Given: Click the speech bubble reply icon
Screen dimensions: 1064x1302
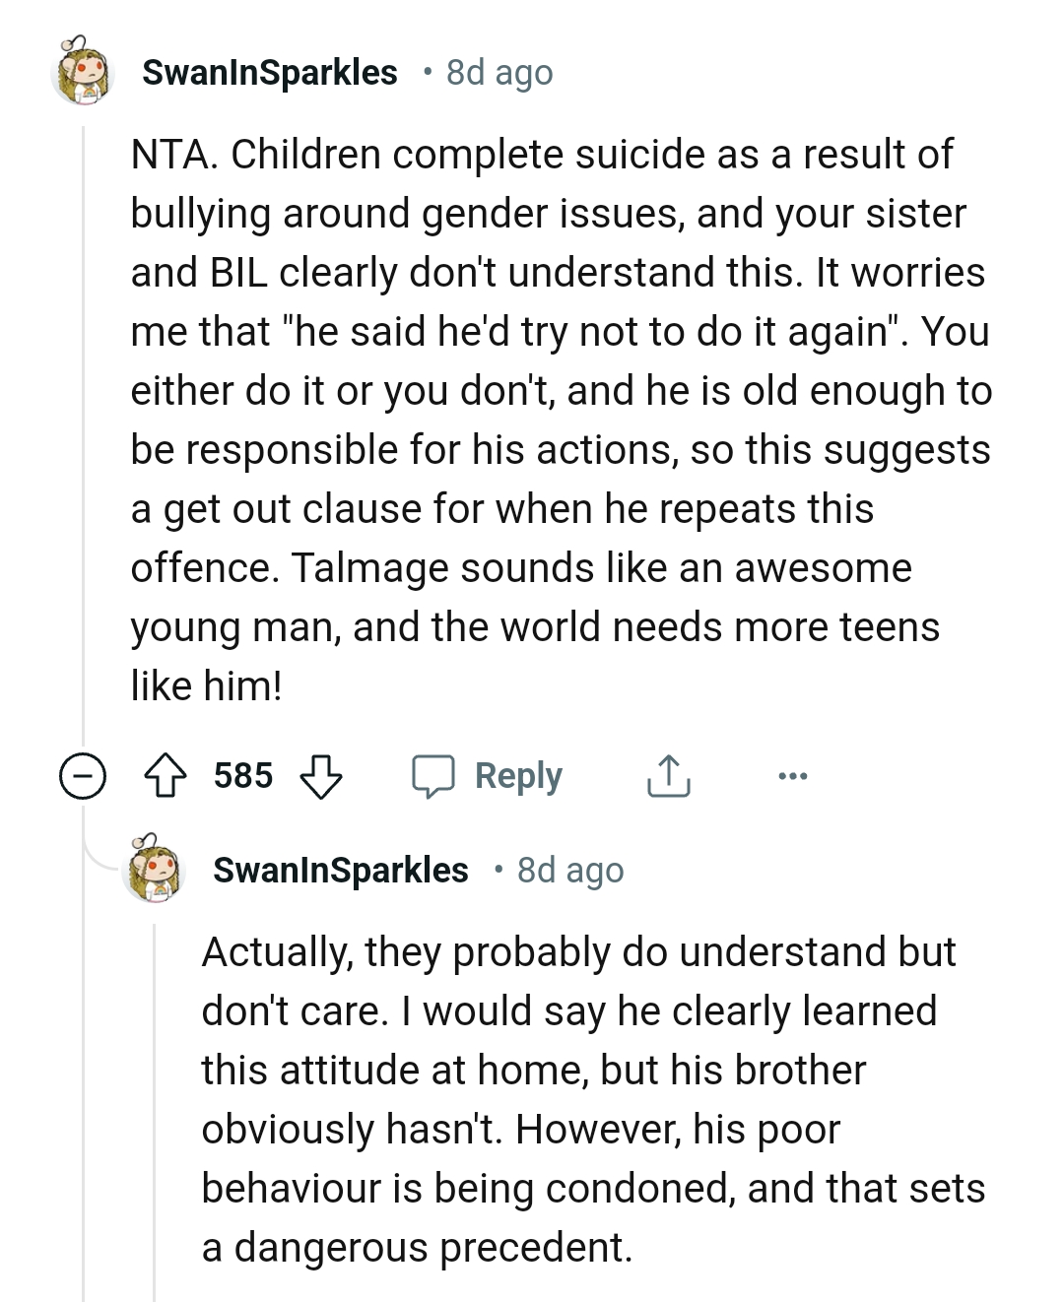Looking at the screenshot, I should (432, 776).
